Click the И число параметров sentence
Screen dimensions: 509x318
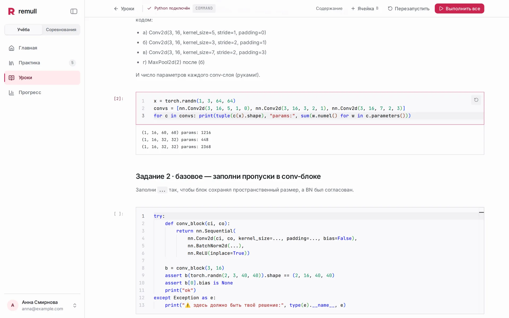[198, 75]
